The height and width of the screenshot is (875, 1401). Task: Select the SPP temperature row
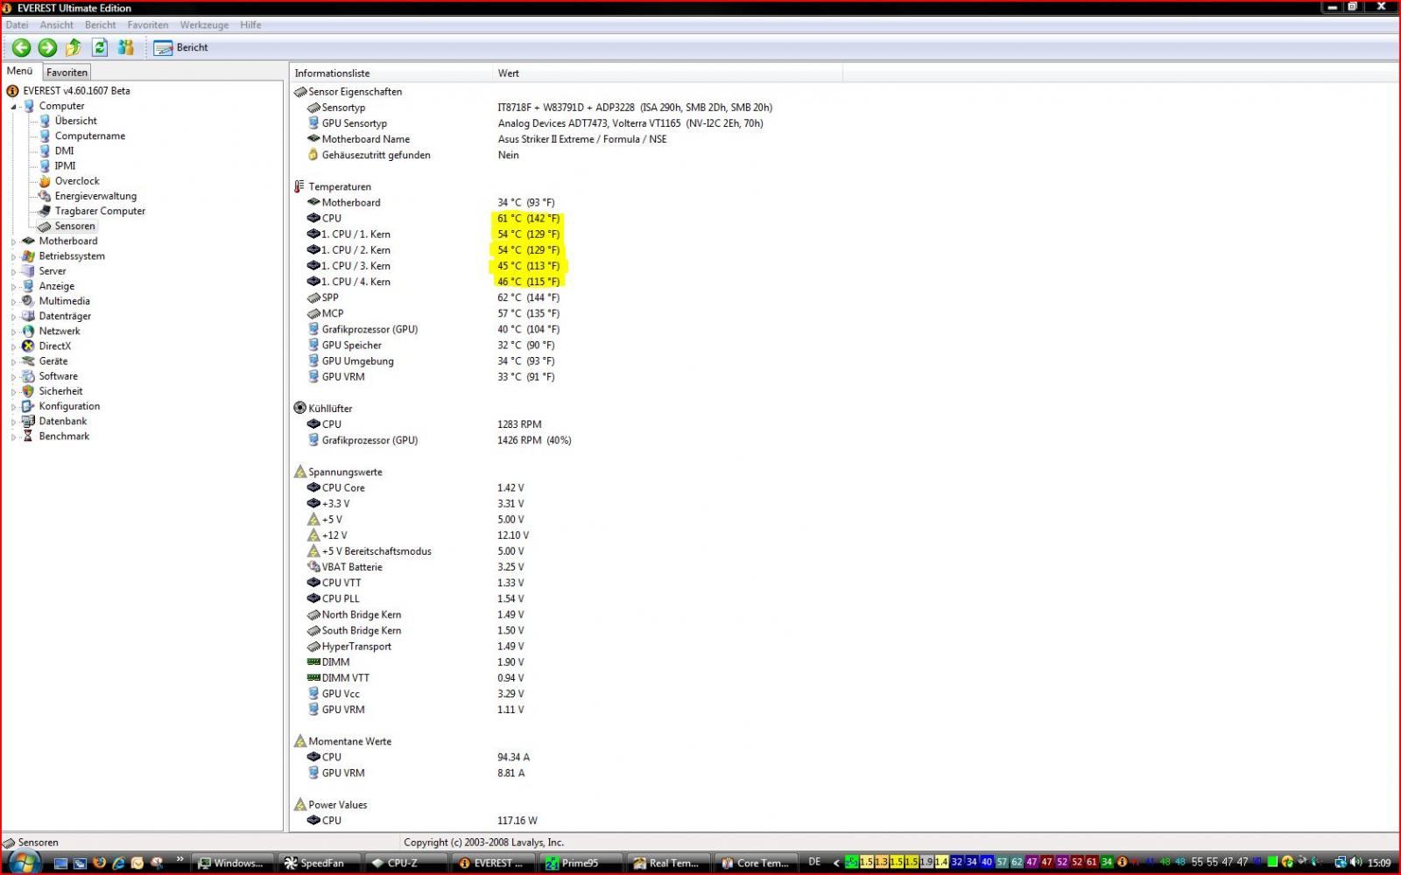point(433,297)
